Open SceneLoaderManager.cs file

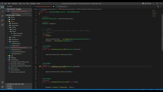pos(18,52)
